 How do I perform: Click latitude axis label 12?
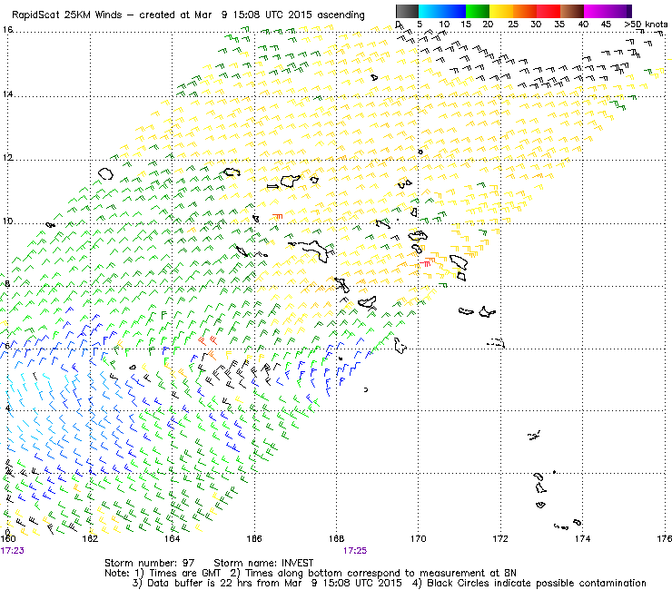point(7,157)
